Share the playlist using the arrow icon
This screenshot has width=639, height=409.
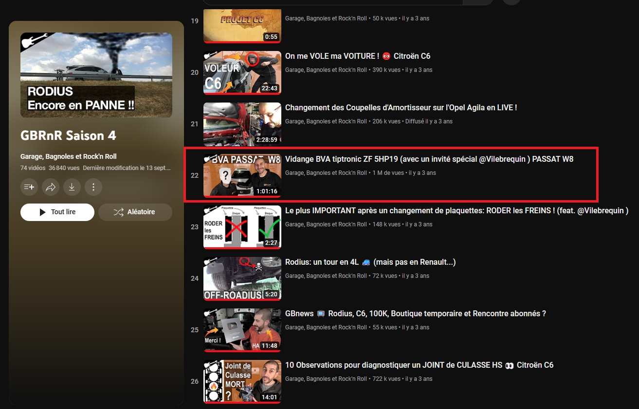click(51, 187)
